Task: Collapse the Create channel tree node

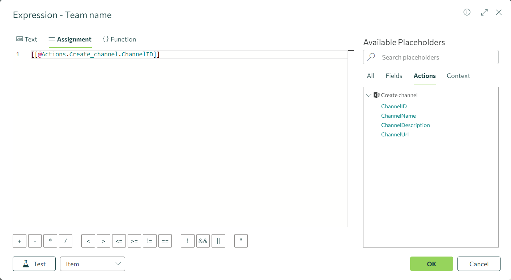Action: (369, 95)
